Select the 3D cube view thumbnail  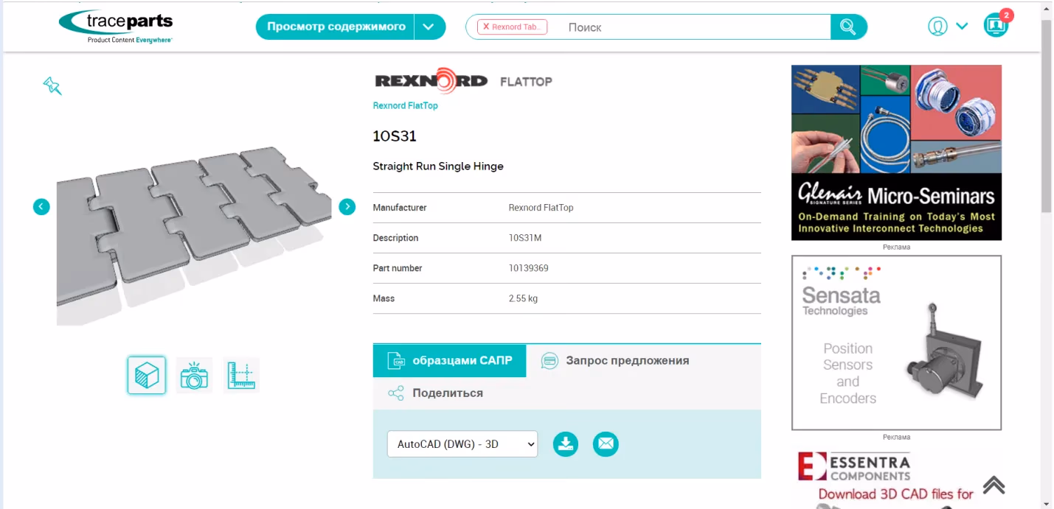pyautogui.click(x=146, y=376)
